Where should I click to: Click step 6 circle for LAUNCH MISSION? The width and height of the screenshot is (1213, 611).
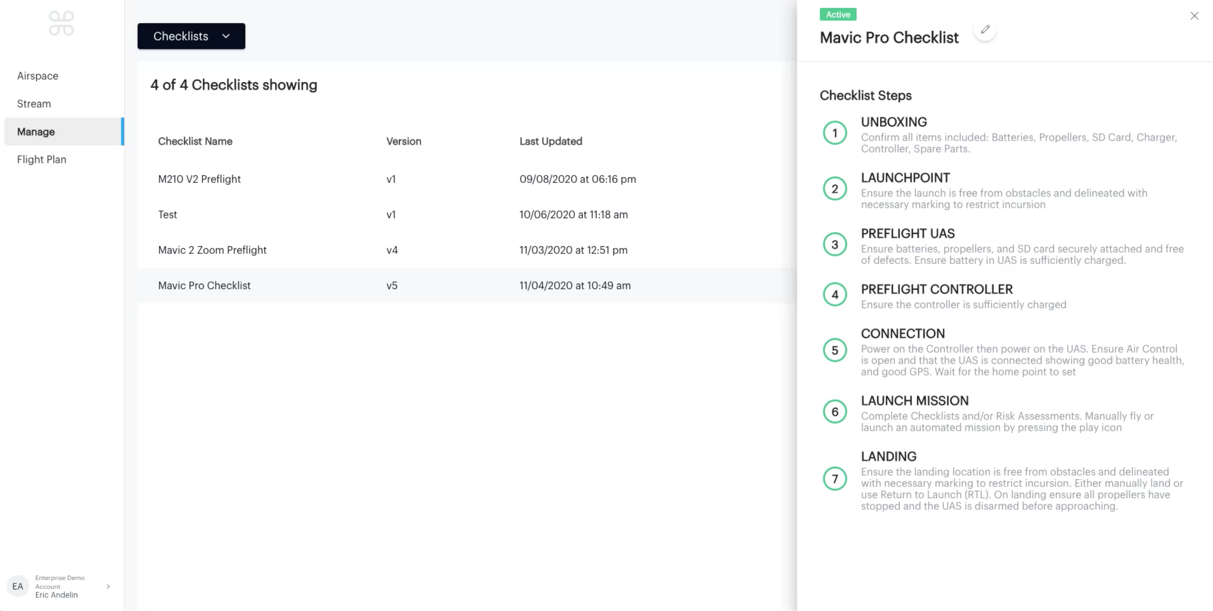(x=834, y=411)
